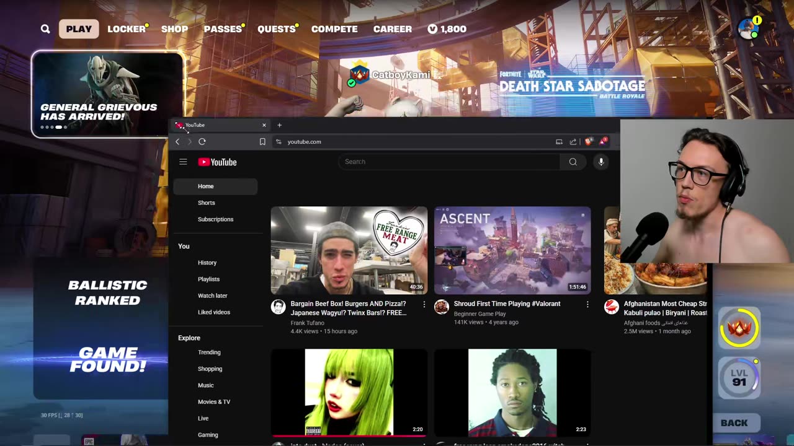Screen dimensions: 794x446
Task: Click the ranked crown badge in Fortnite
Action: point(739,328)
